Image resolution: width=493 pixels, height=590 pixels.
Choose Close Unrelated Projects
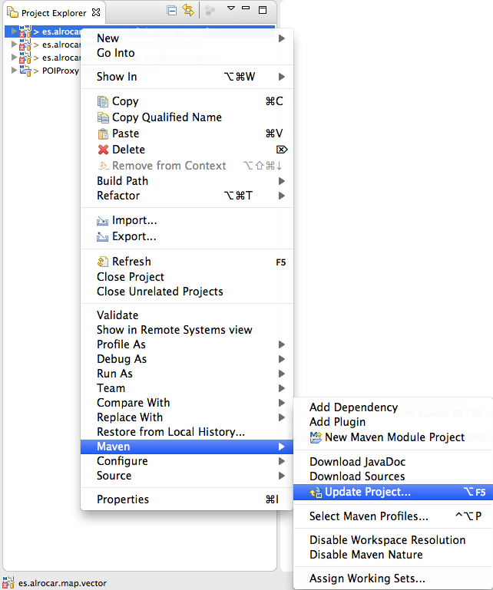coord(187,292)
